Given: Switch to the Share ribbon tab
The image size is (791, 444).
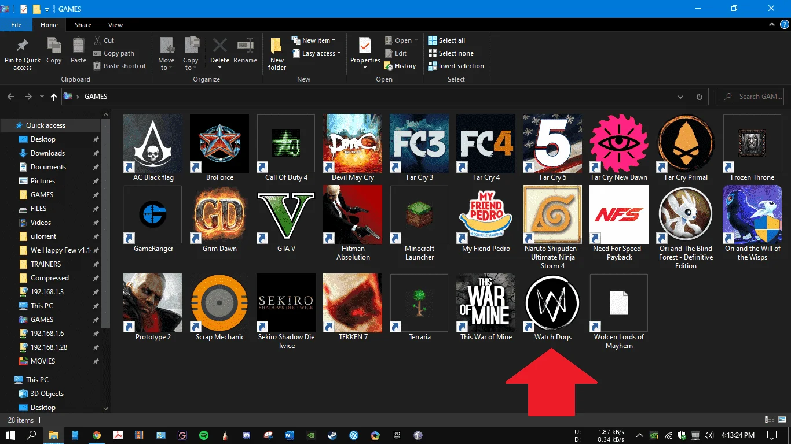Looking at the screenshot, I should (83, 25).
